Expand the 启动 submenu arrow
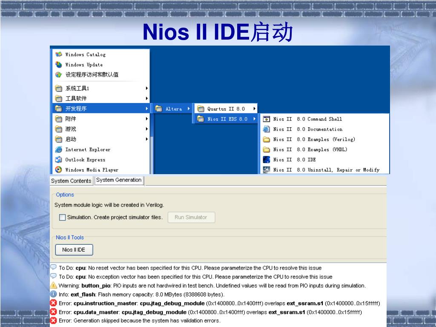The width and height of the screenshot is (436, 327). [x=146, y=139]
